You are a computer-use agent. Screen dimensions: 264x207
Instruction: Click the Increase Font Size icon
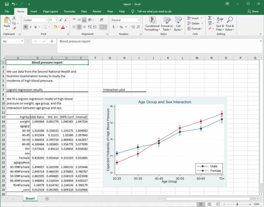click(x=61, y=20)
